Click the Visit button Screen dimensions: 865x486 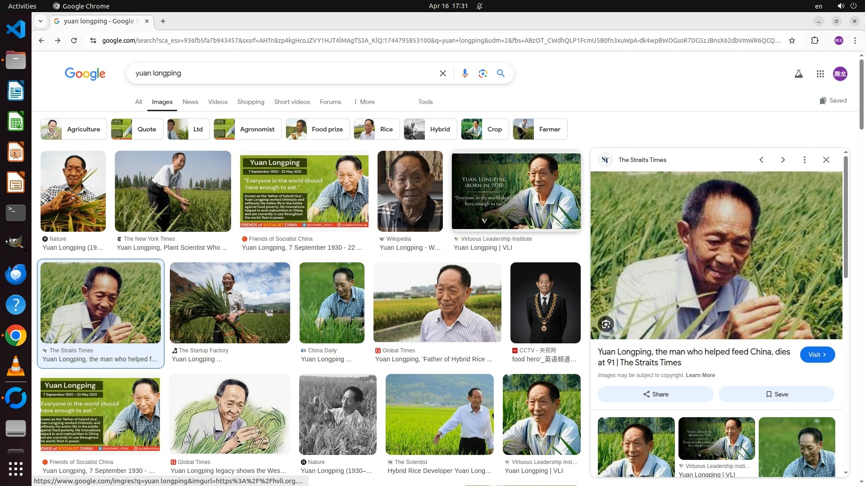click(817, 355)
